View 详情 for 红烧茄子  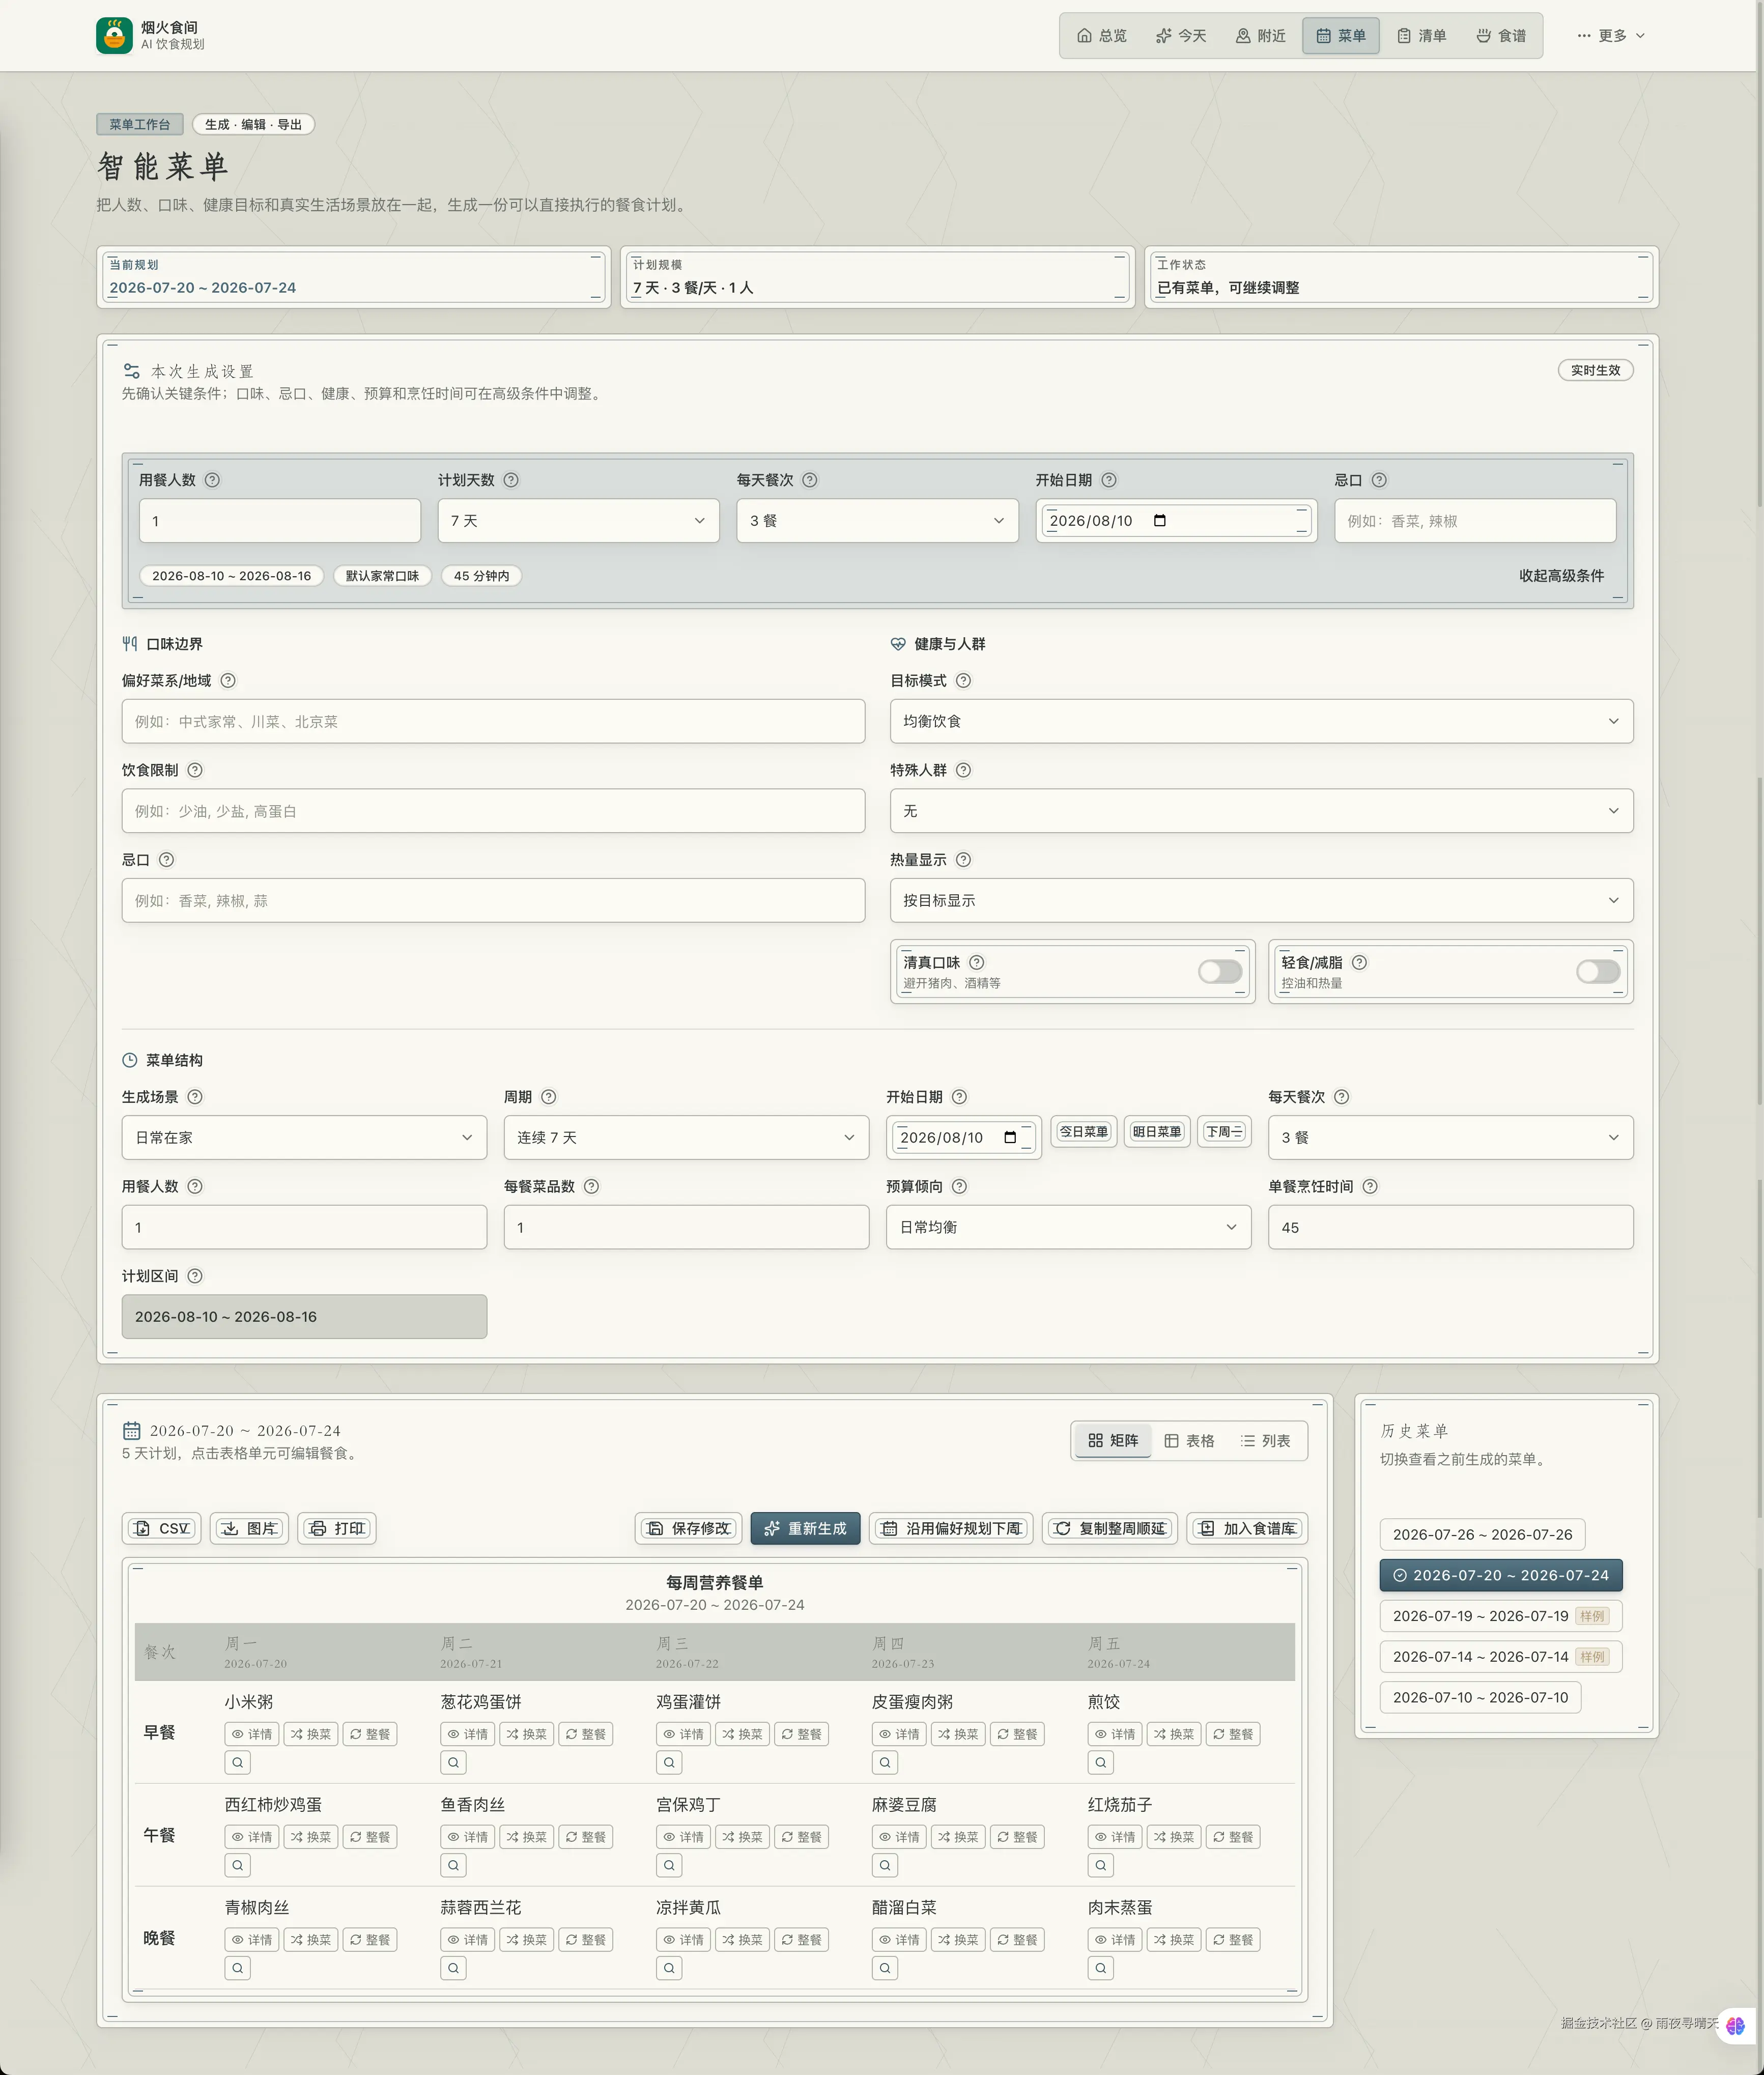click(1115, 1837)
